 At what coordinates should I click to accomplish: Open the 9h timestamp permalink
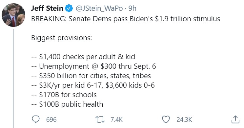(x=132, y=8)
